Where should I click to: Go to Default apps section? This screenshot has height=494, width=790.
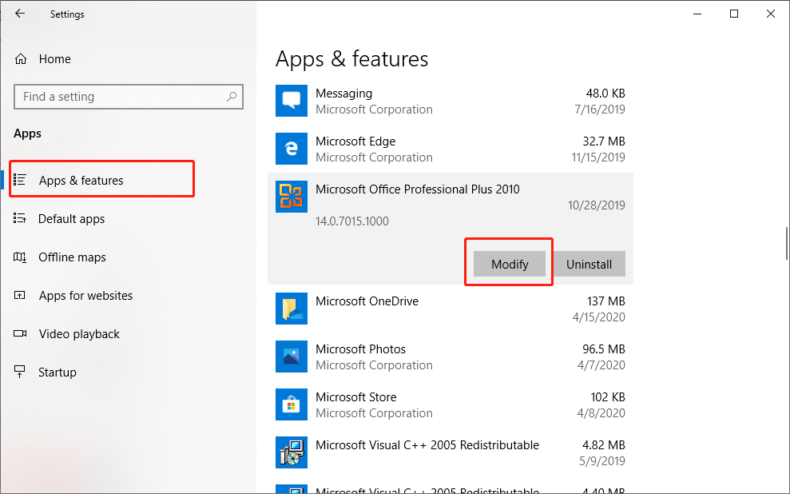coord(72,219)
